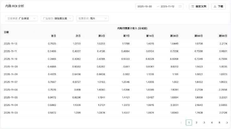The height and width of the screenshot is (129, 231).
Task: Open the 自定义列 custom columns button
Action: click(x=199, y=6)
